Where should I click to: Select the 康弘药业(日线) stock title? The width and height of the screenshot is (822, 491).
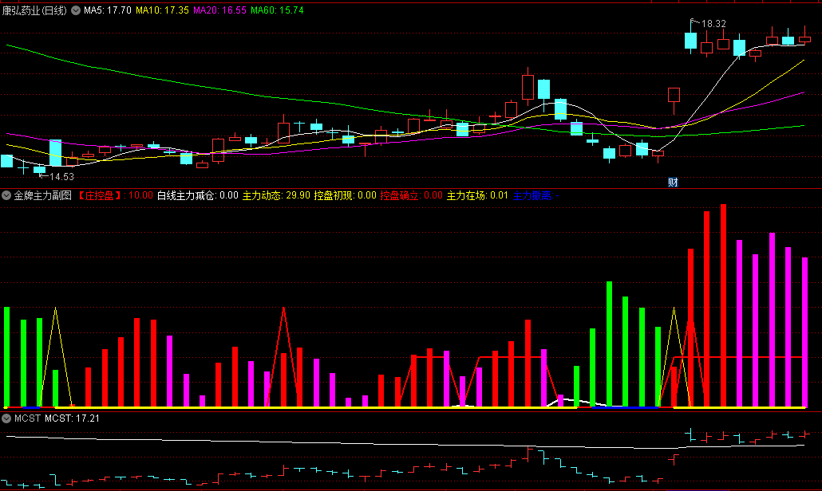pyautogui.click(x=34, y=10)
